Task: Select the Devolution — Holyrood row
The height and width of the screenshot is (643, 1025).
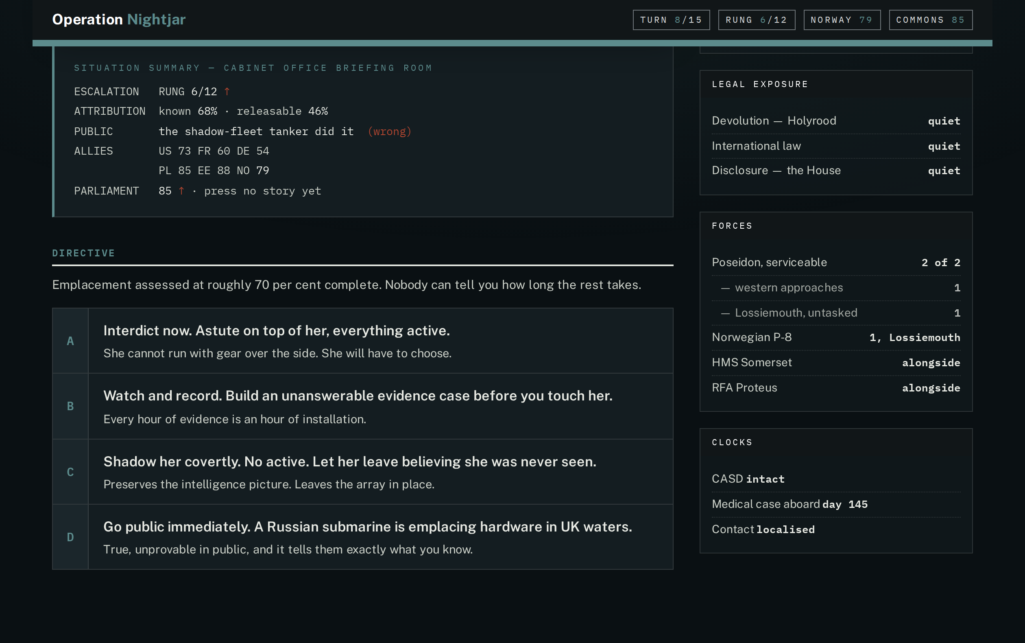Action: (836, 121)
